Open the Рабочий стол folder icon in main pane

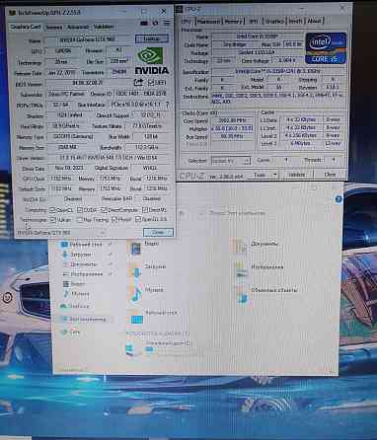[x=137, y=319]
